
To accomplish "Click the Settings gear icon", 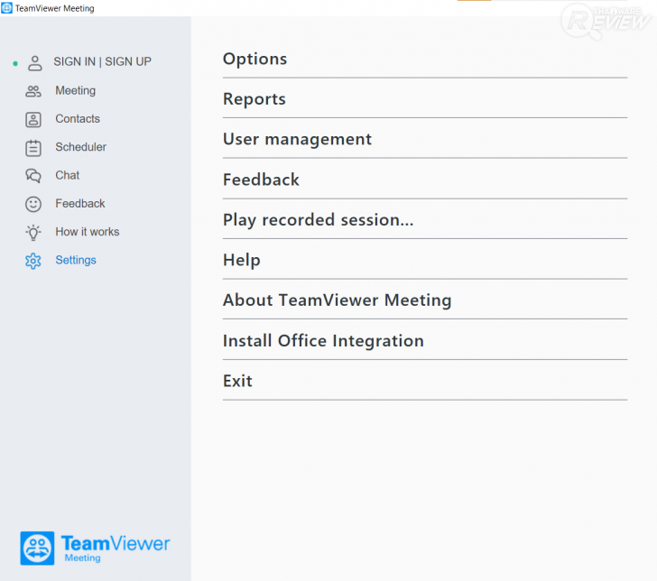I will point(33,261).
